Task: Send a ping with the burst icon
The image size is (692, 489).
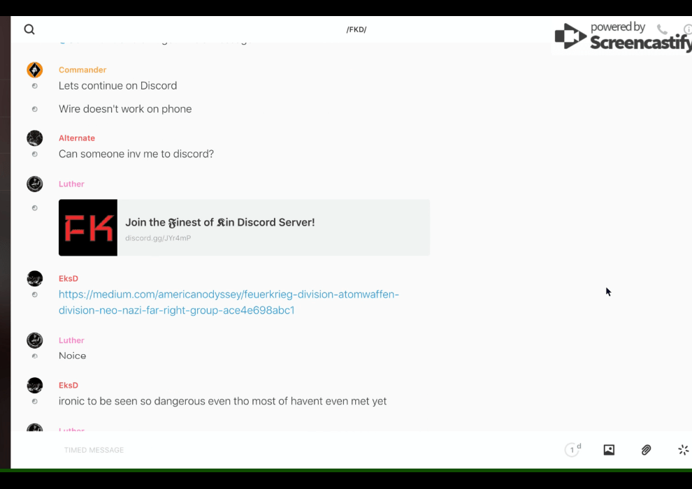Action: pyautogui.click(x=683, y=450)
